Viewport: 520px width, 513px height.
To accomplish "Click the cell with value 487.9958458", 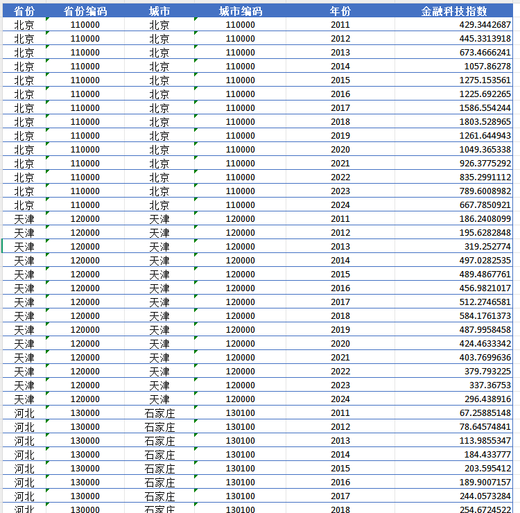I will pos(453,329).
